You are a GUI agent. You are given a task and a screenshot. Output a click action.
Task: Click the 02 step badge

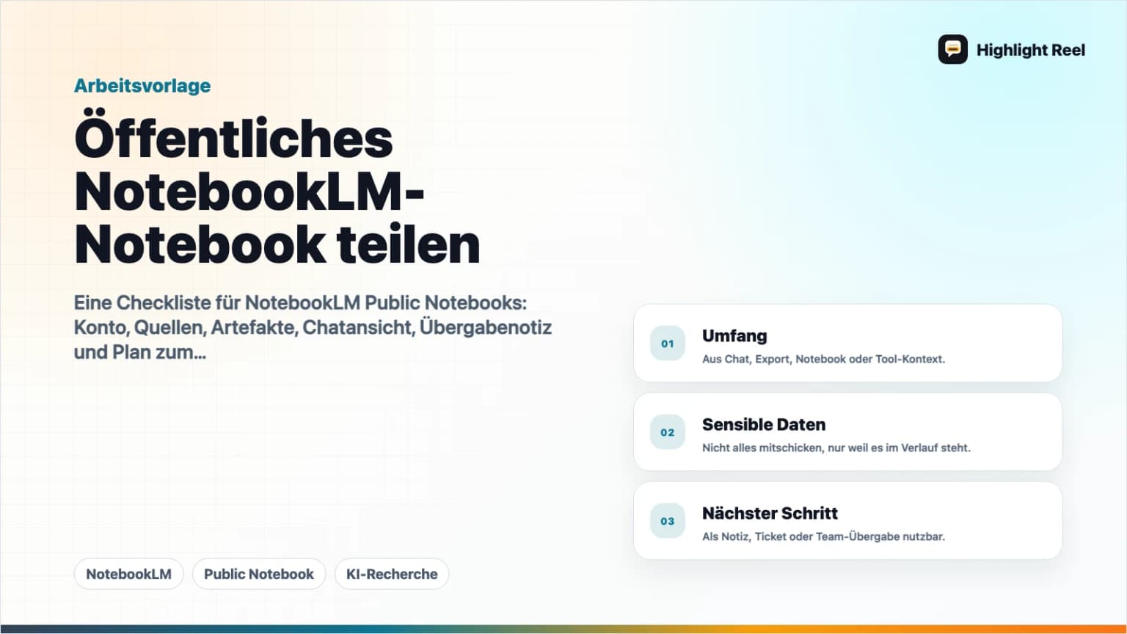click(x=667, y=432)
